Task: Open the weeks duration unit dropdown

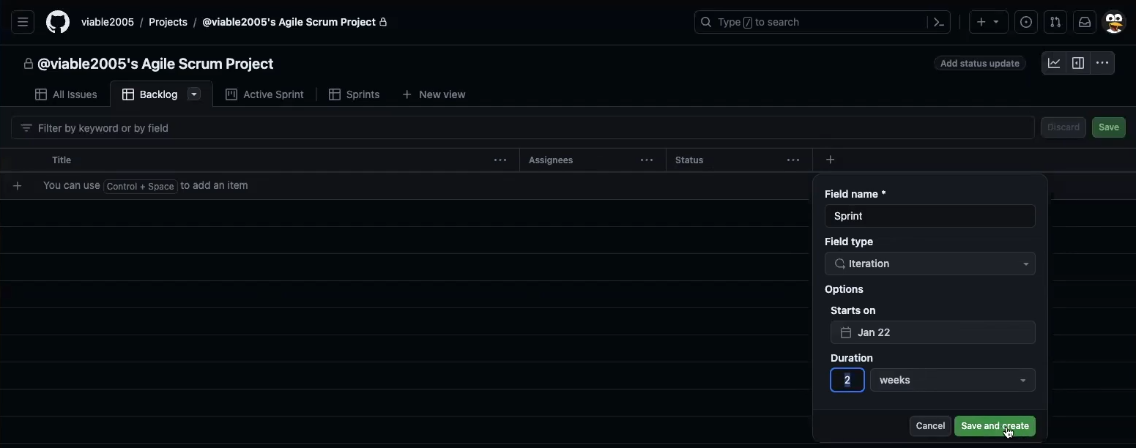Action: click(952, 380)
